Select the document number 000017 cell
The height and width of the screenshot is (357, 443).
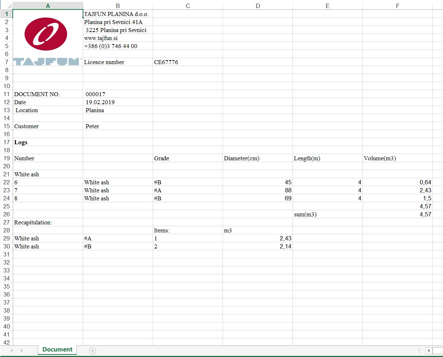pos(118,94)
